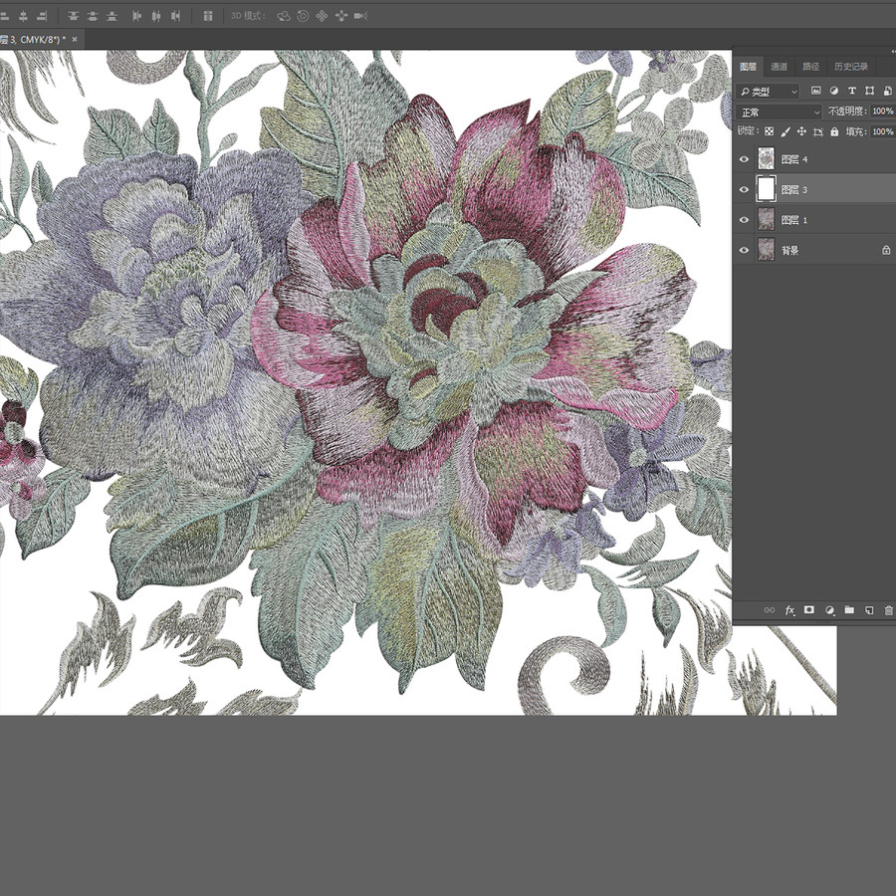Collapse the Layers panel with double arrows

(x=893, y=52)
